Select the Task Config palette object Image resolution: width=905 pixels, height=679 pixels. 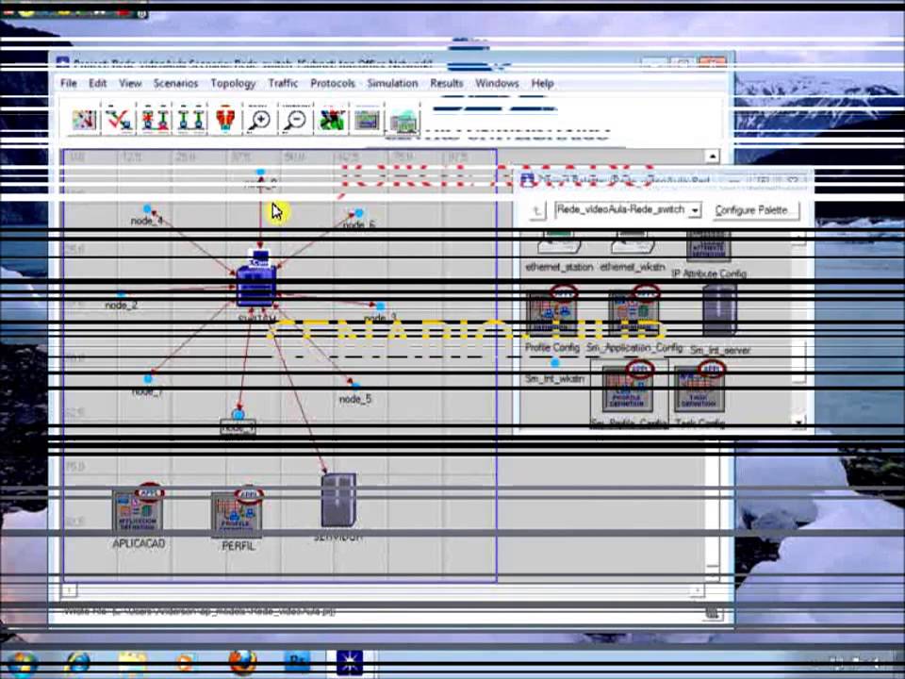[x=699, y=395]
